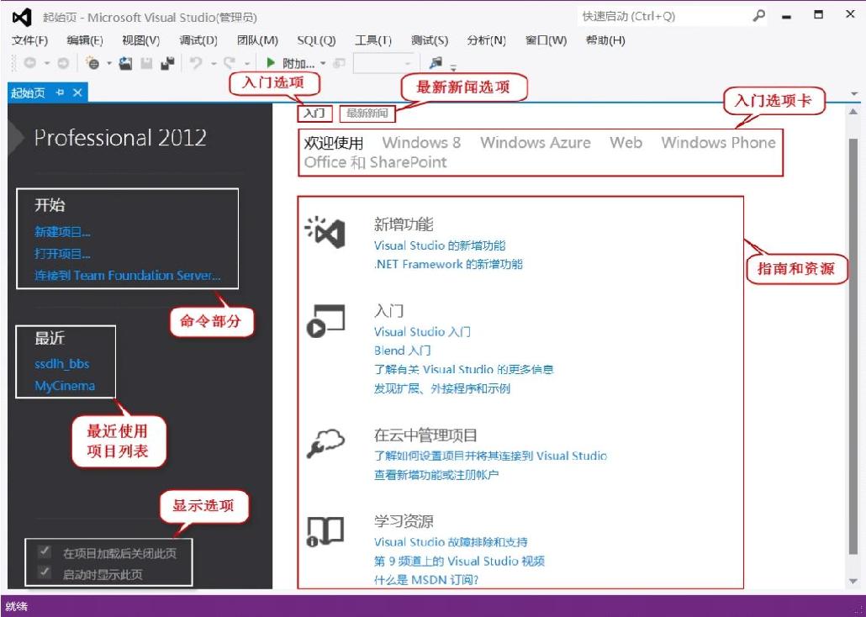Select the 入门 tab on start page
Image resolution: width=866 pixels, height=617 pixels.
[x=314, y=113]
